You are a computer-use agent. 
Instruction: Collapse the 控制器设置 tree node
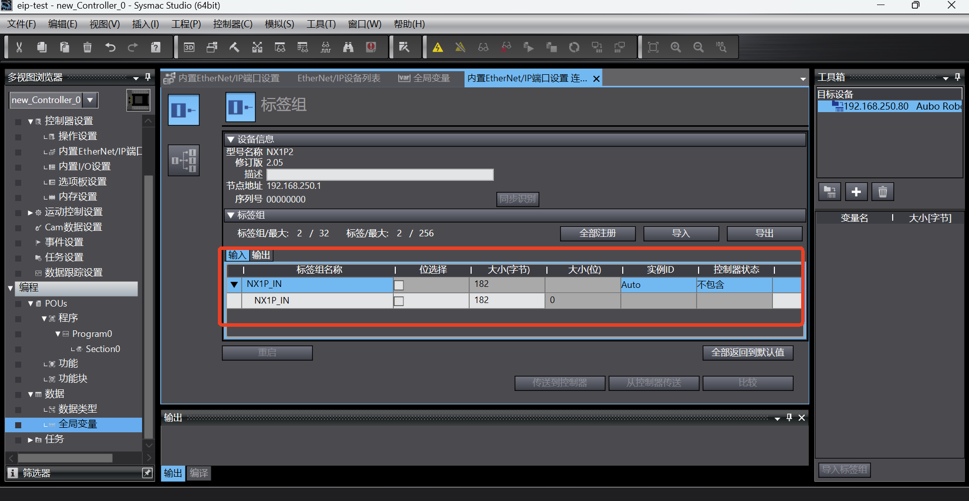(30, 122)
